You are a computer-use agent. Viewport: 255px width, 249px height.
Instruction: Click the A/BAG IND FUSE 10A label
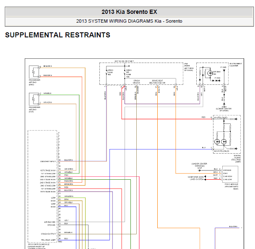(129, 73)
